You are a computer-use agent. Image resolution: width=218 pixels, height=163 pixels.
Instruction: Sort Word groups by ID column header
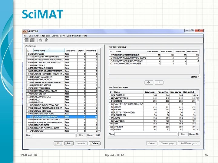pyautogui.click(x=30, y=51)
